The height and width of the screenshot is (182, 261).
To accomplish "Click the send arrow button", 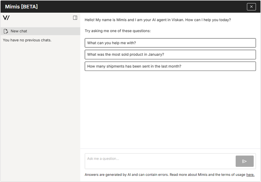I will [x=244, y=161].
